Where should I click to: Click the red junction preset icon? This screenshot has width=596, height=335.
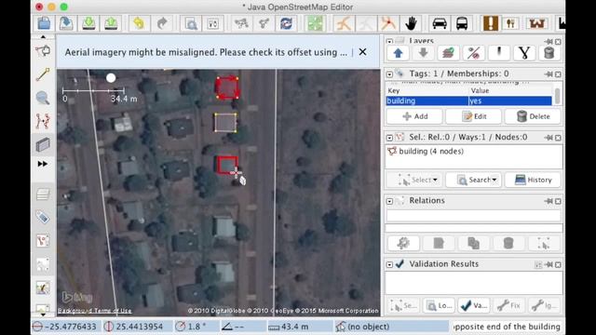coord(388,23)
